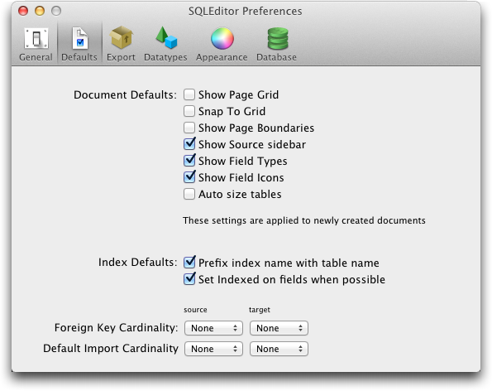Open Default Import Cardinality source dropdown

click(213, 349)
